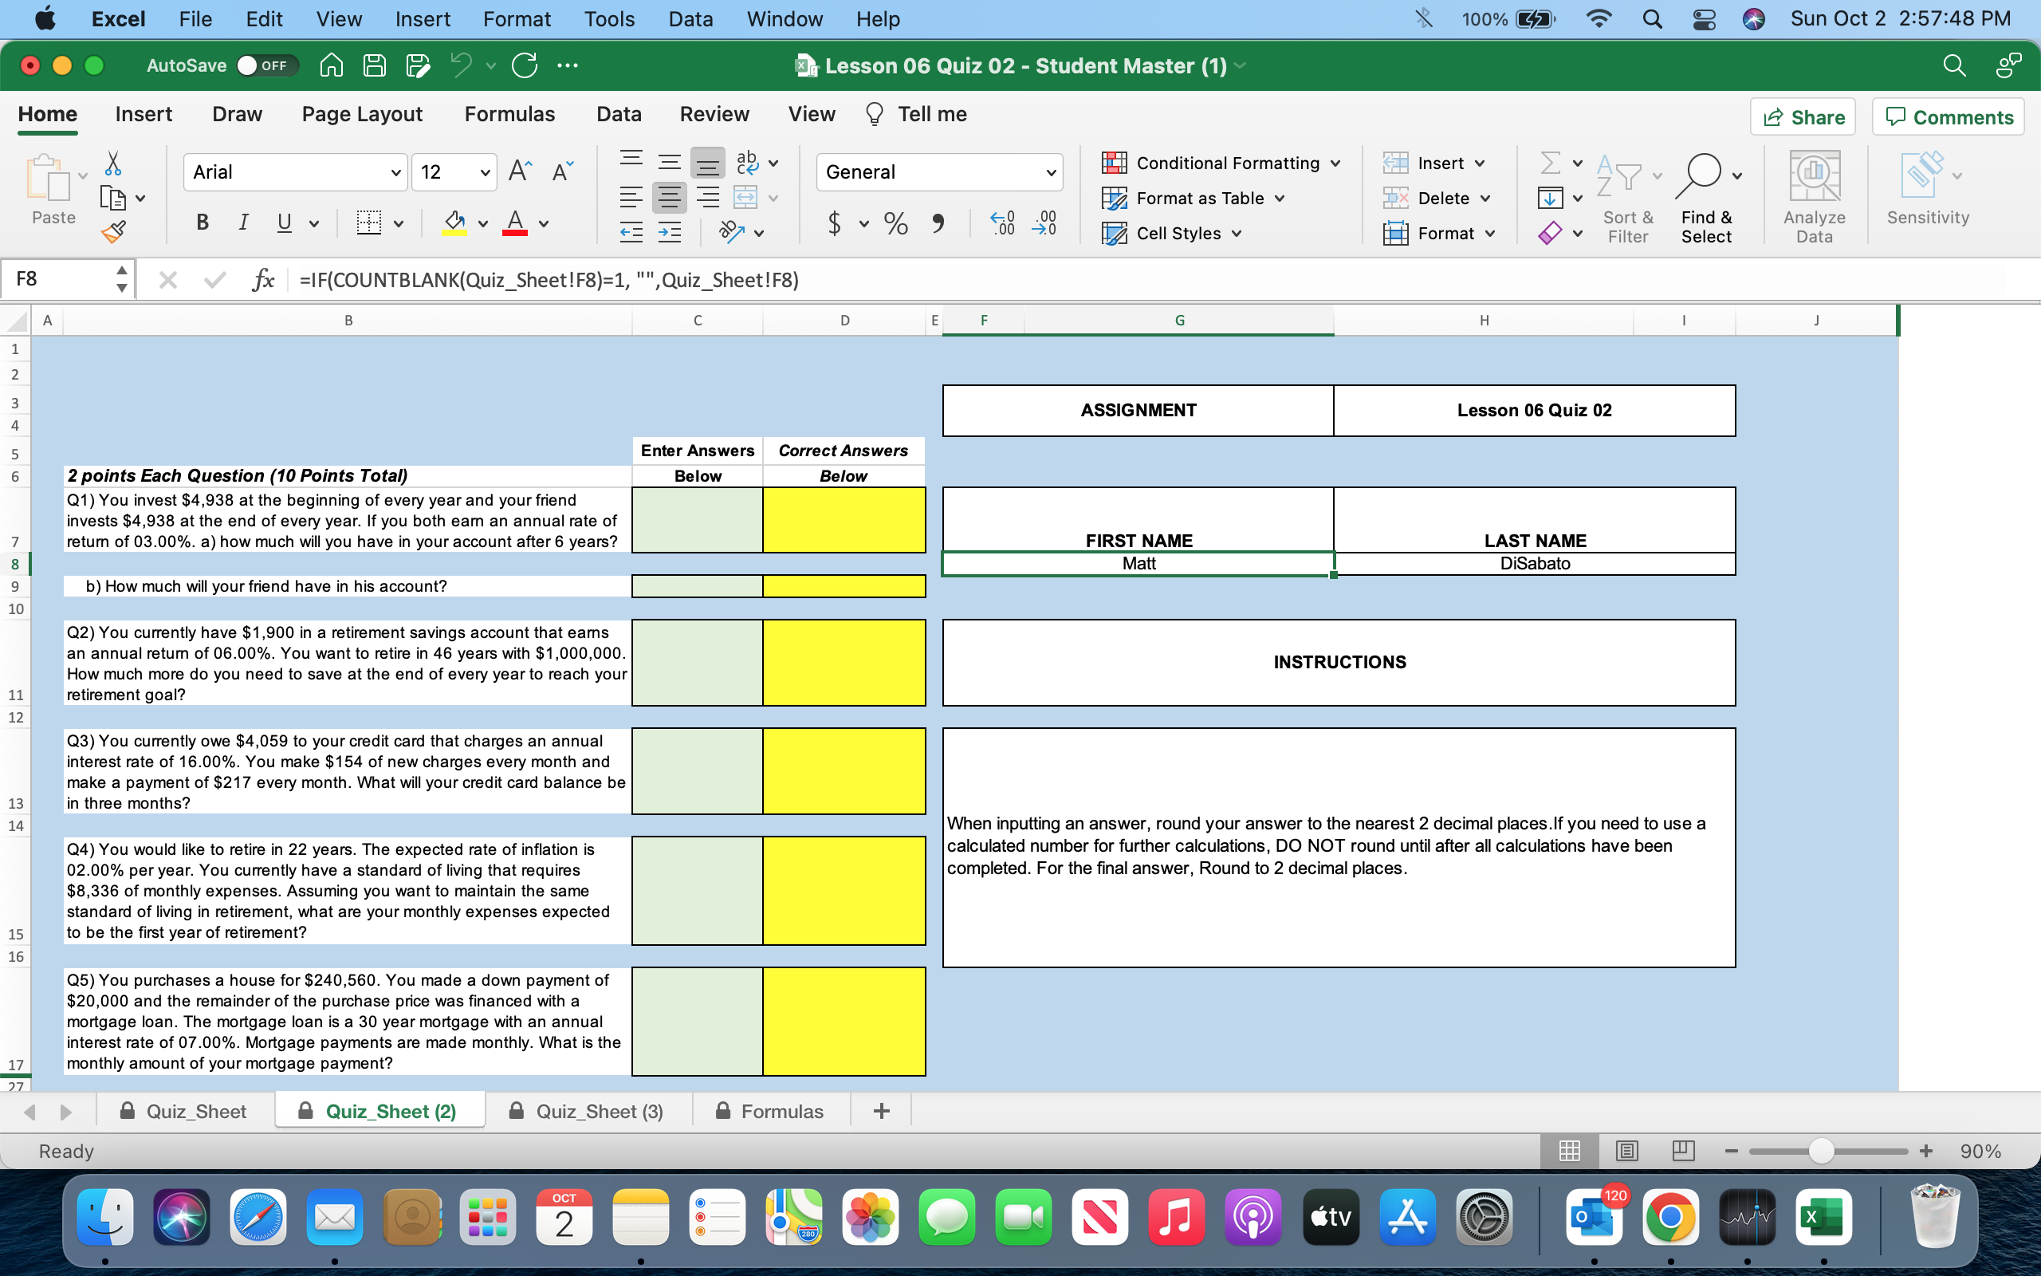Open Sort & Filter options

1627,196
